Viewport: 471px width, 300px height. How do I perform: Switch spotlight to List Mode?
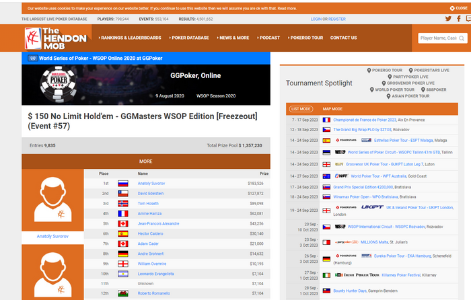tap(301, 109)
